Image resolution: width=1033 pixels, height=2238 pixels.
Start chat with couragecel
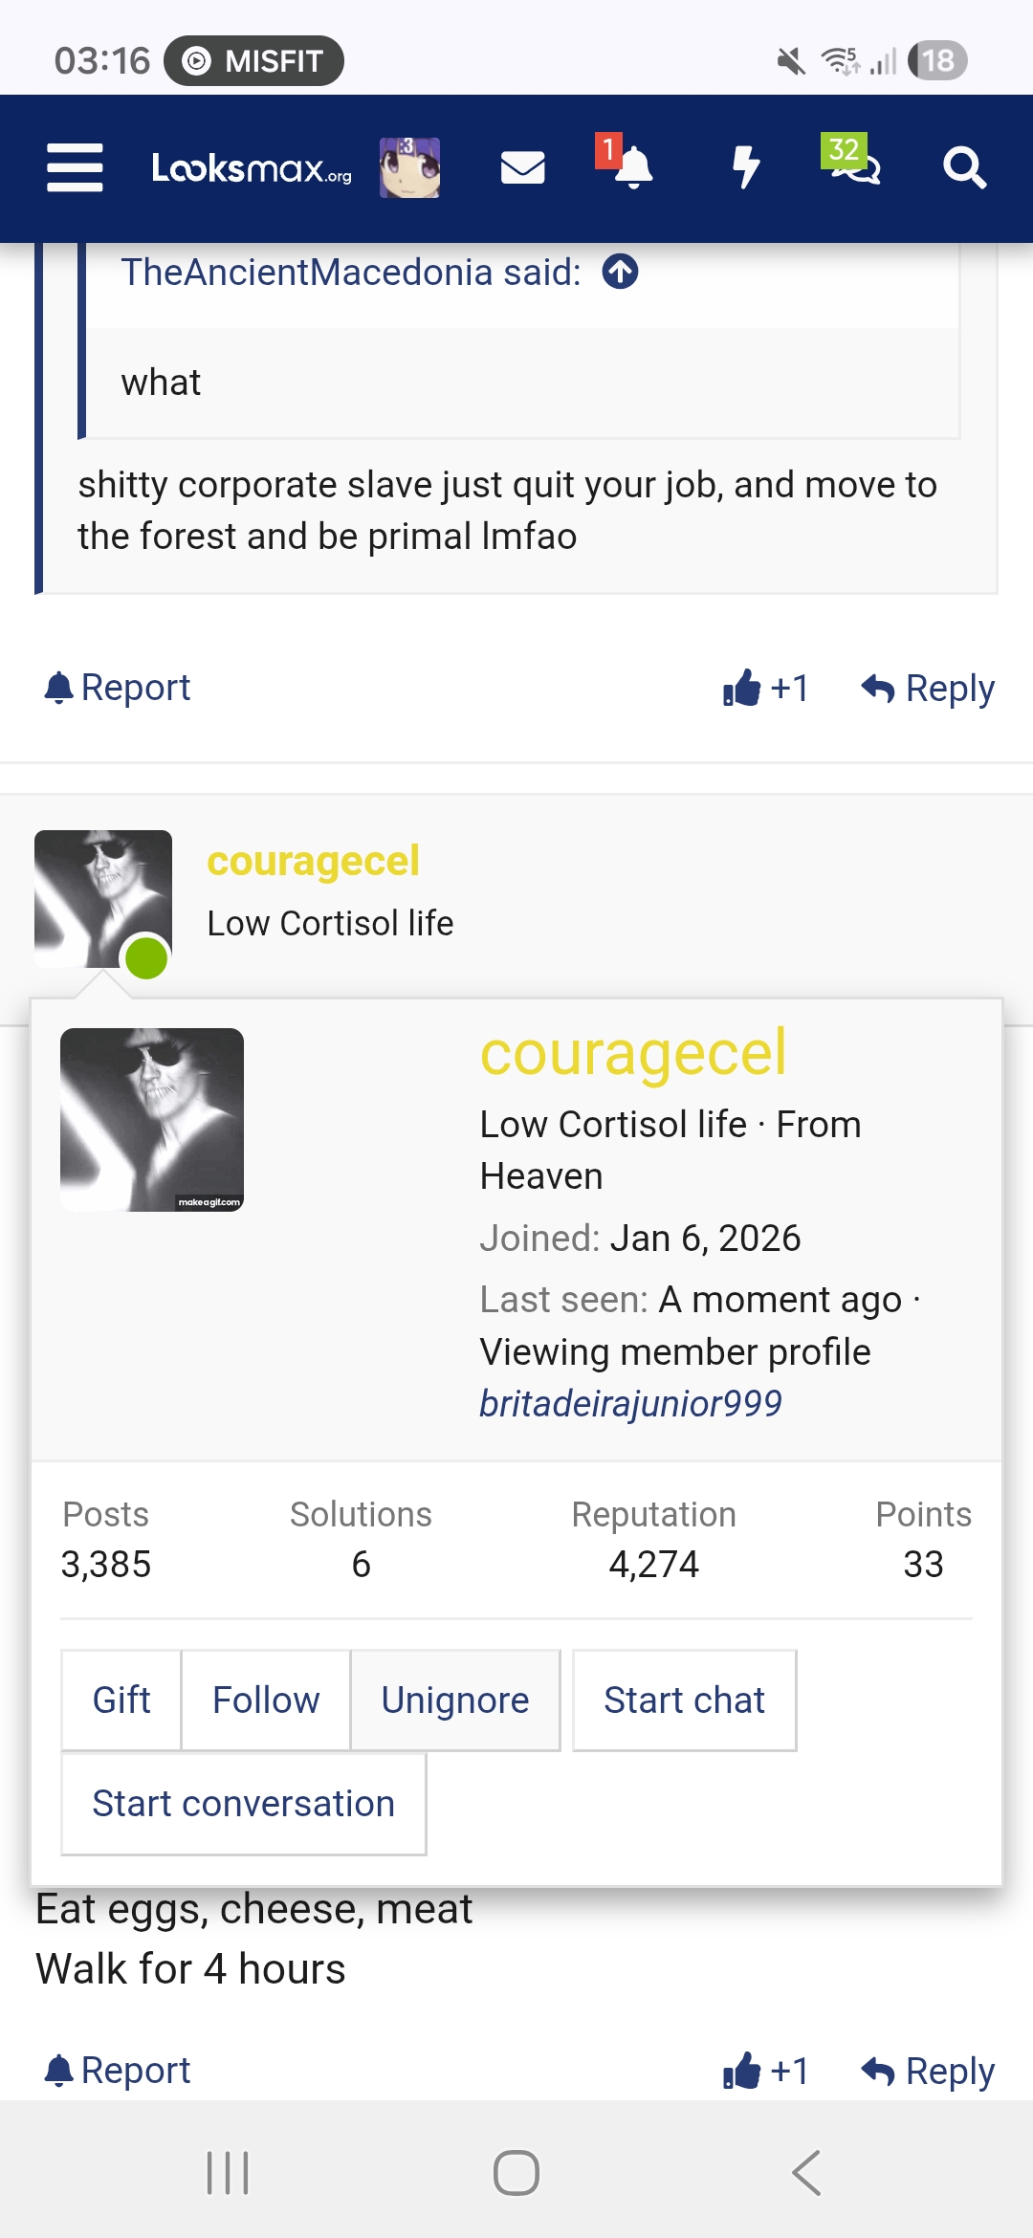click(x=685, y=1700)
